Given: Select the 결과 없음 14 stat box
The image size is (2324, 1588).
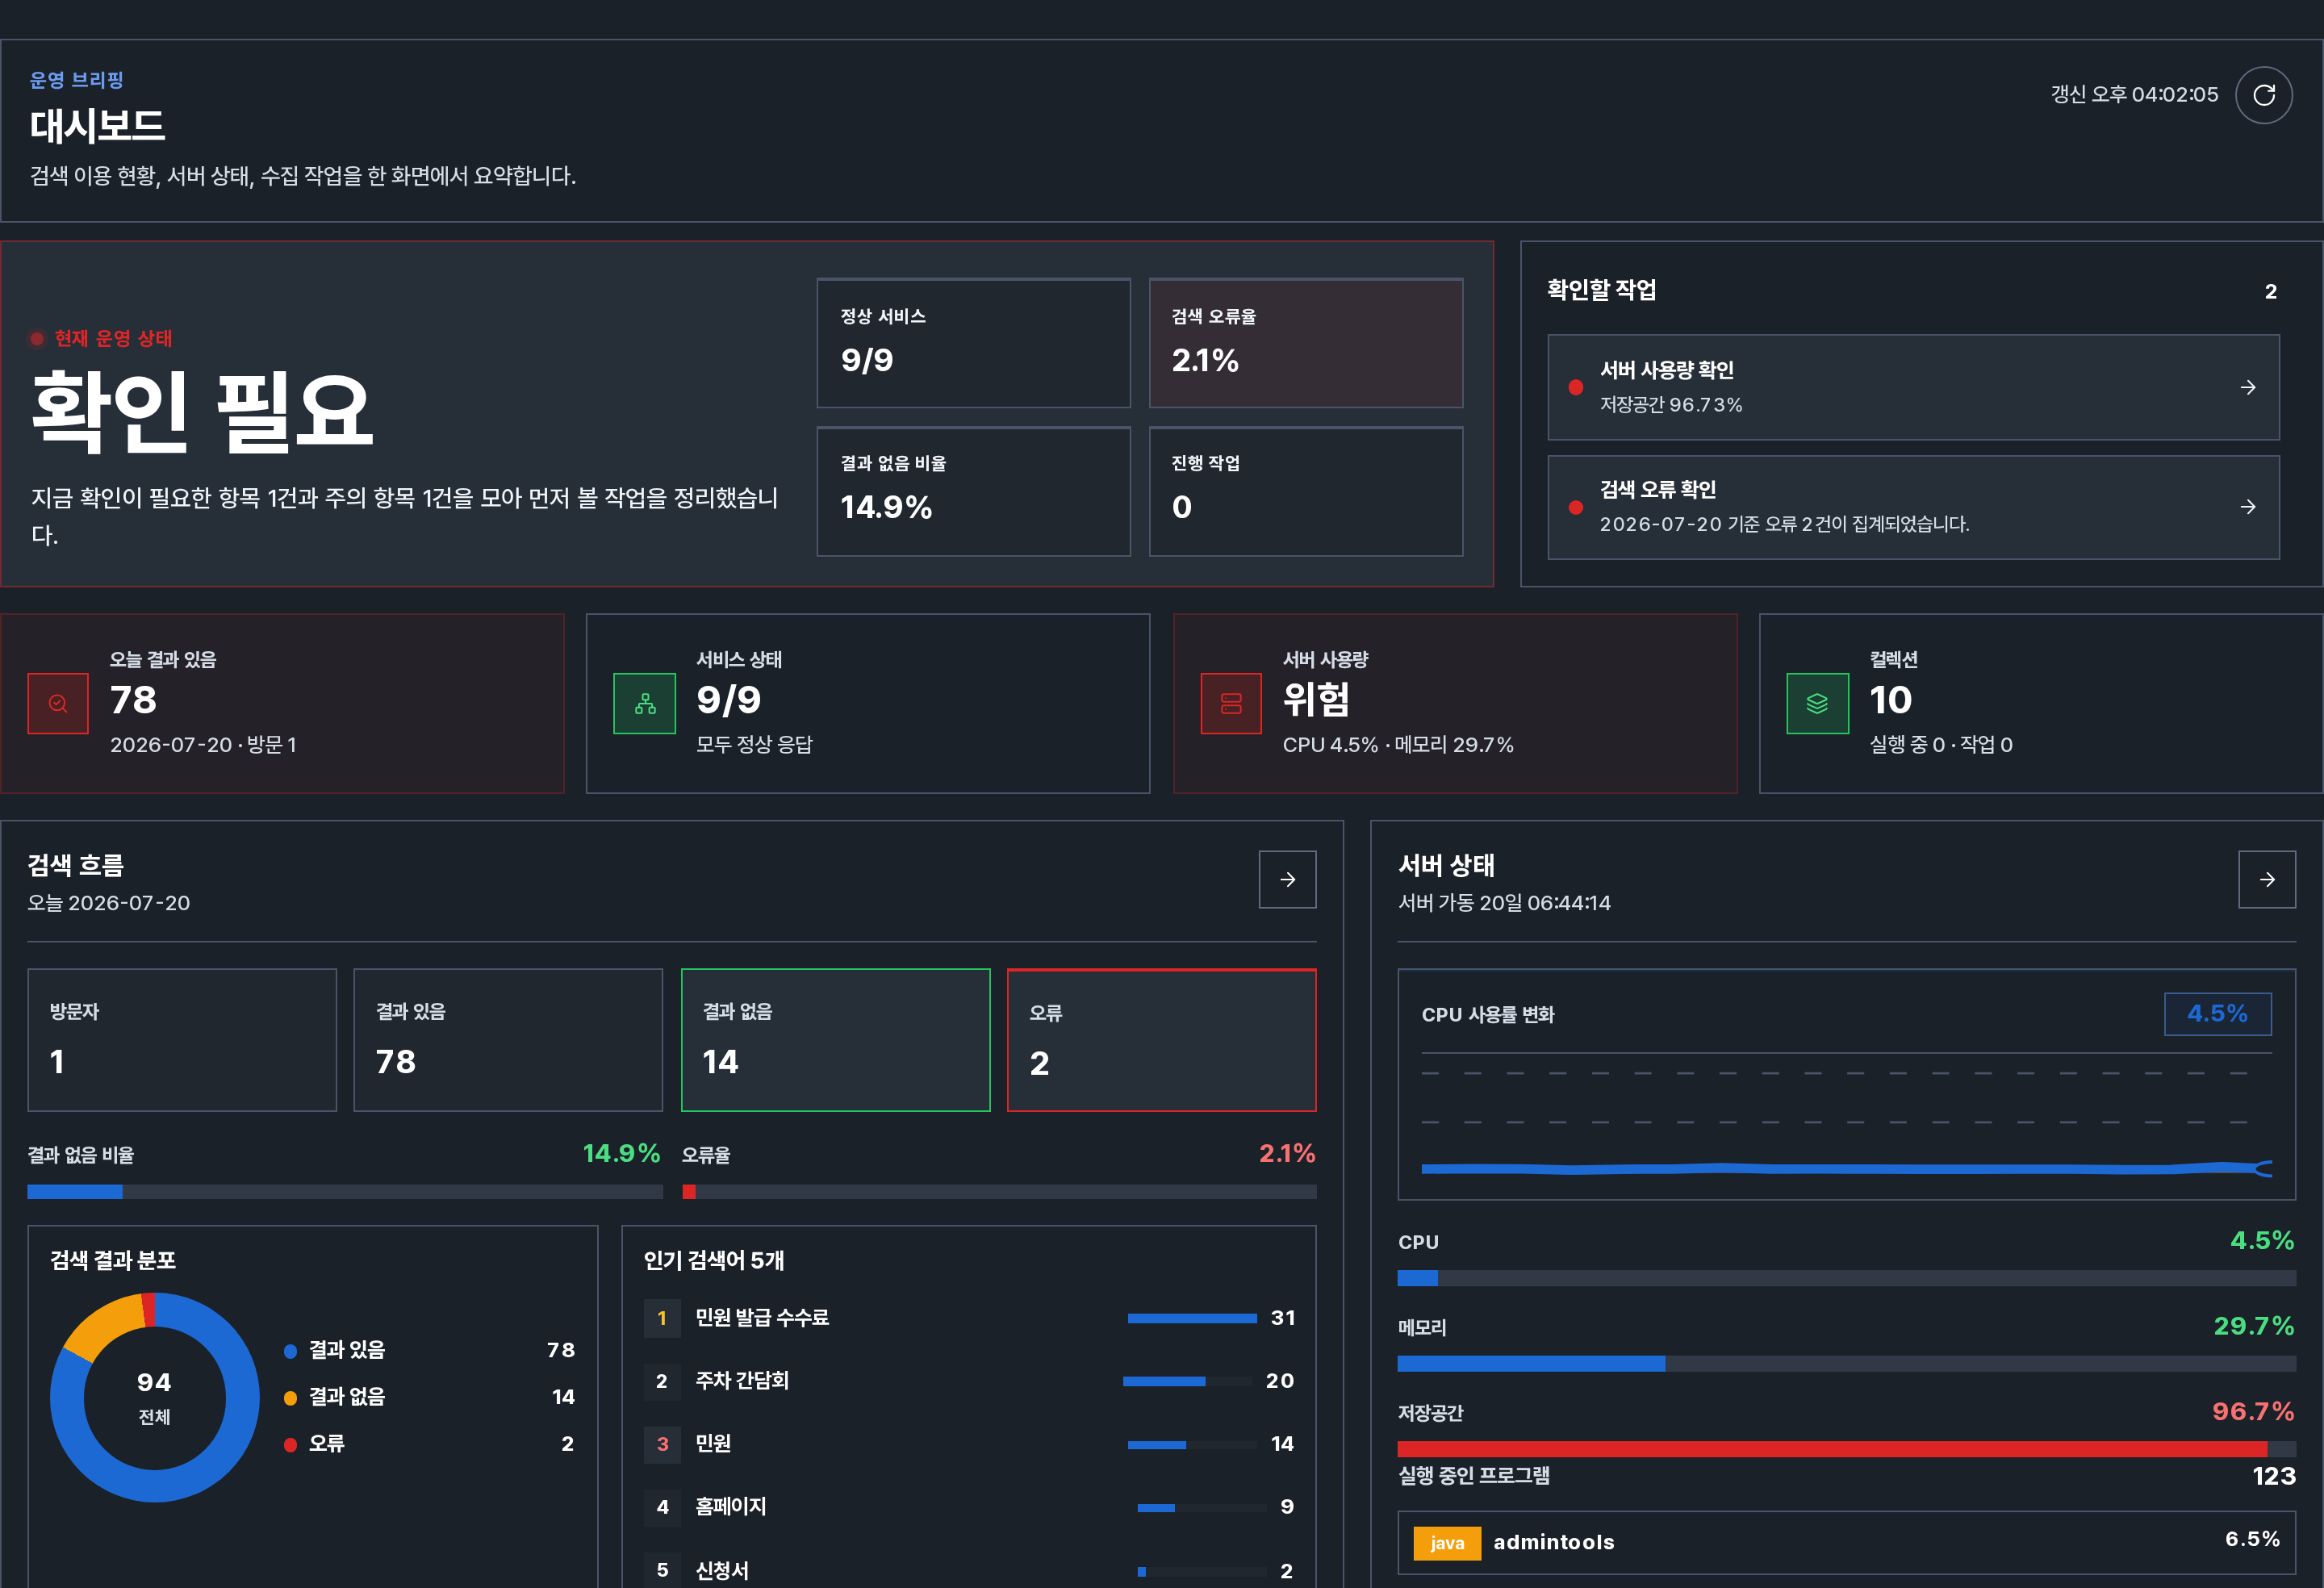Looking at the screenshot, I should (835, 1039).
